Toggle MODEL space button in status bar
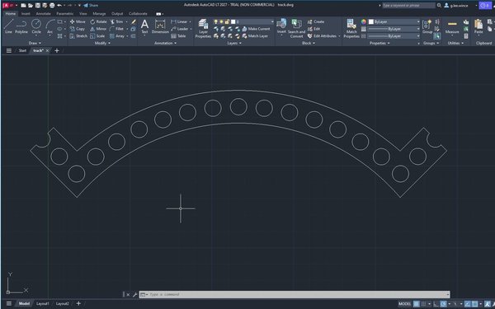The height and width of the screenshot is (309, 495). pos(404,304)
